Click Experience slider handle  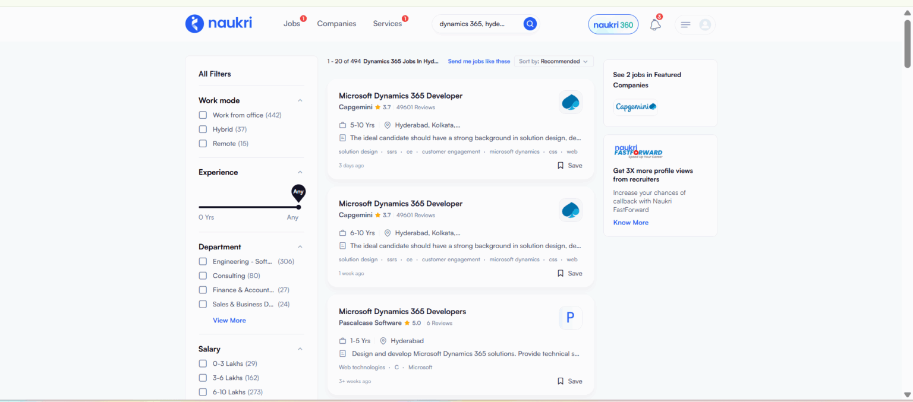coord(298,207)
